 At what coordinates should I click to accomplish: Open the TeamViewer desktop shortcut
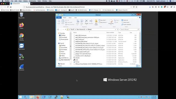pyautogui.click(x=21, y=46)
